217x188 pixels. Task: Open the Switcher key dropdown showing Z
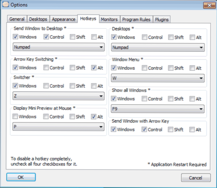click(x=58, y=96)
